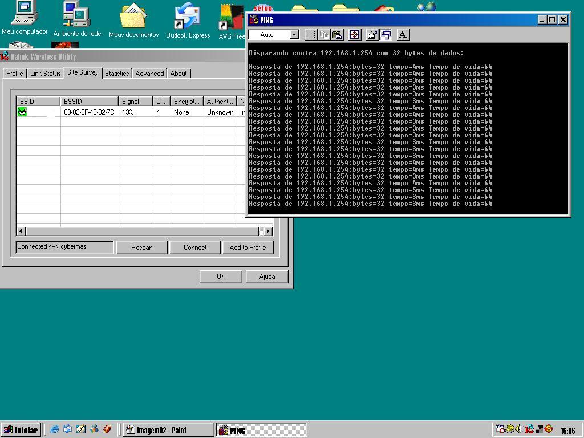Click the MS-DOS system icon in PING title bar
Viewport: 584px width, 438px height.
[x=254, y=19]
